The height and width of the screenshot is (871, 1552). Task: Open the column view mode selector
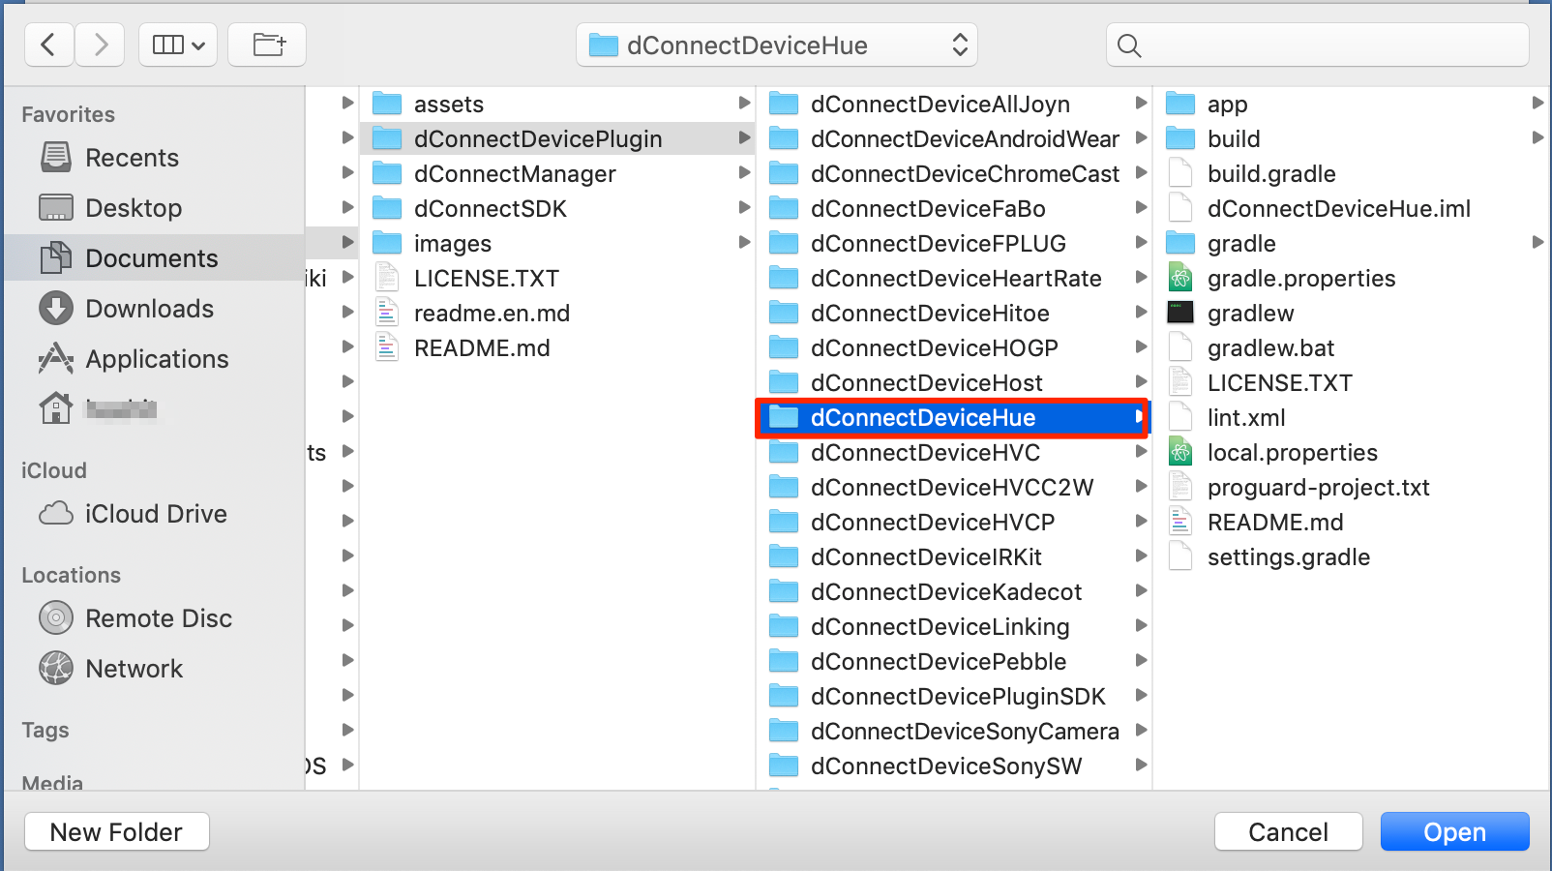click(x=178, y=45)
